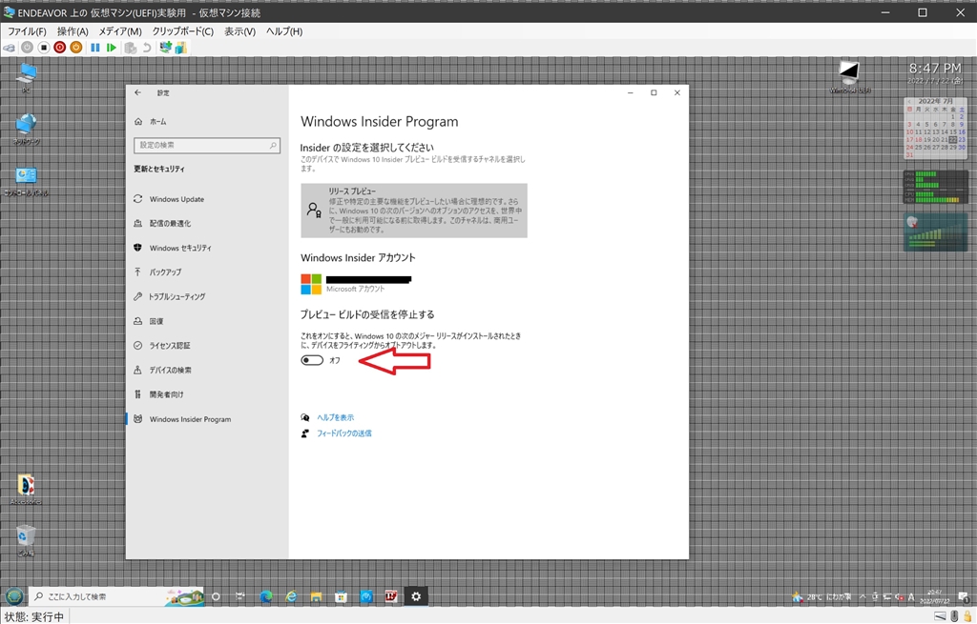
Task: Select the monitor desktop icon top-right
Action: [x=849, y=77]
